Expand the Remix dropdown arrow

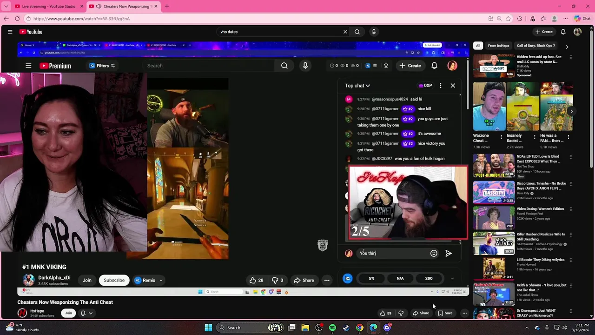click(x=161, y=280)
